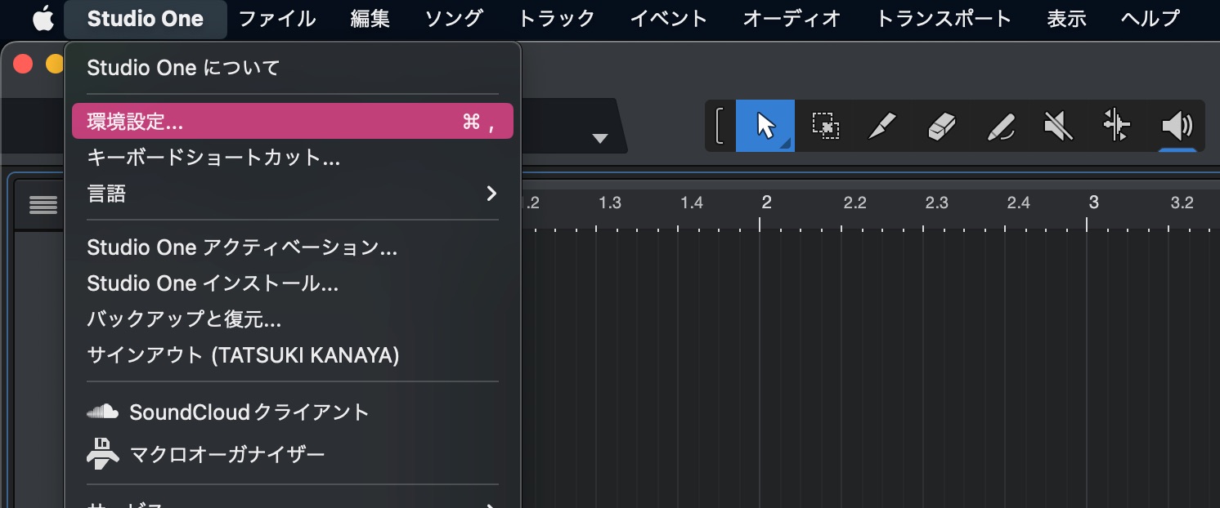Click bar 2 on the timeline ruler
The width and height of the screenshot is (1220, 508).
(767, 202)
